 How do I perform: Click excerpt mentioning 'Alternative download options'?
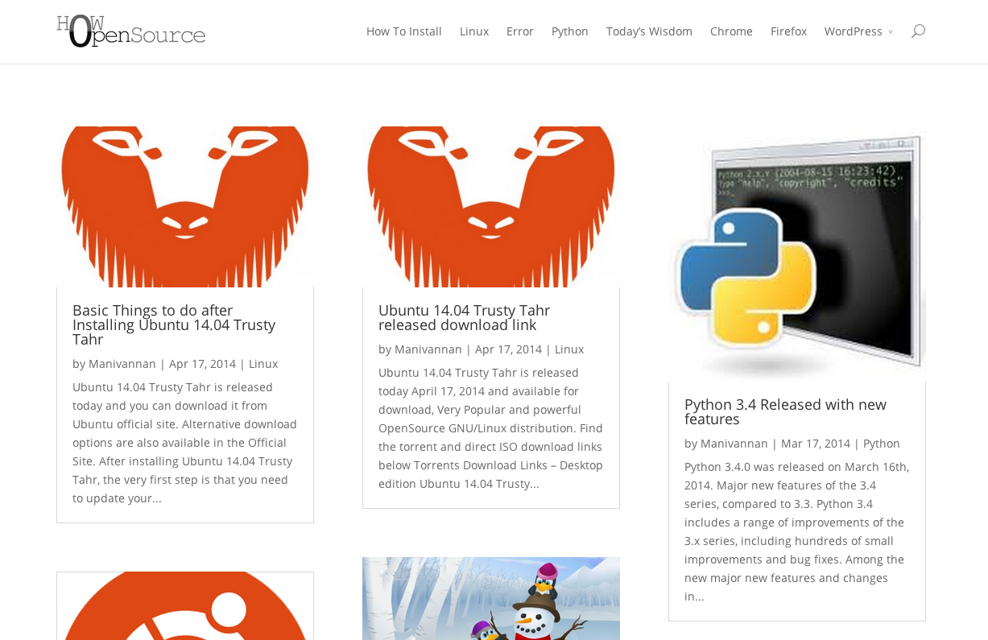pyautogui.click(x=185, y=443)
